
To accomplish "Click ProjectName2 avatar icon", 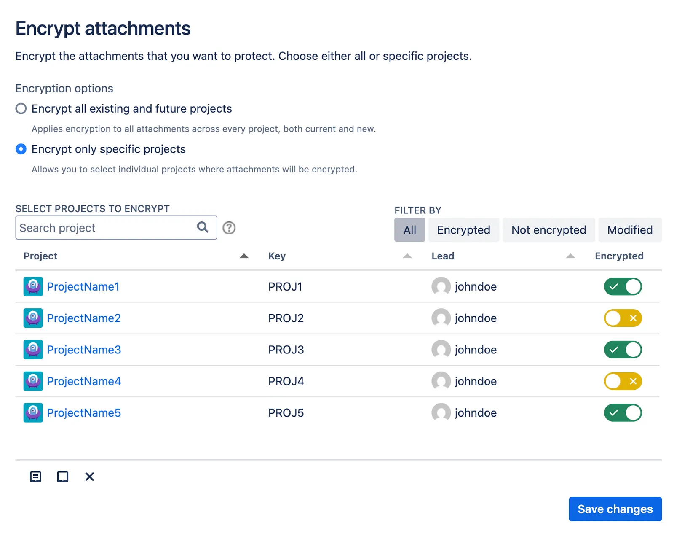I will pos(33,318).
